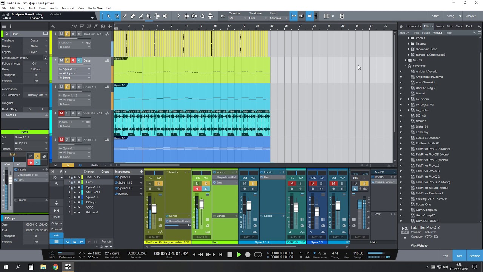This screenshot has width=483, height=272.
Task: Toggle Solo on the Bass track
Action: pyautogui.click(x=67, y=60)
